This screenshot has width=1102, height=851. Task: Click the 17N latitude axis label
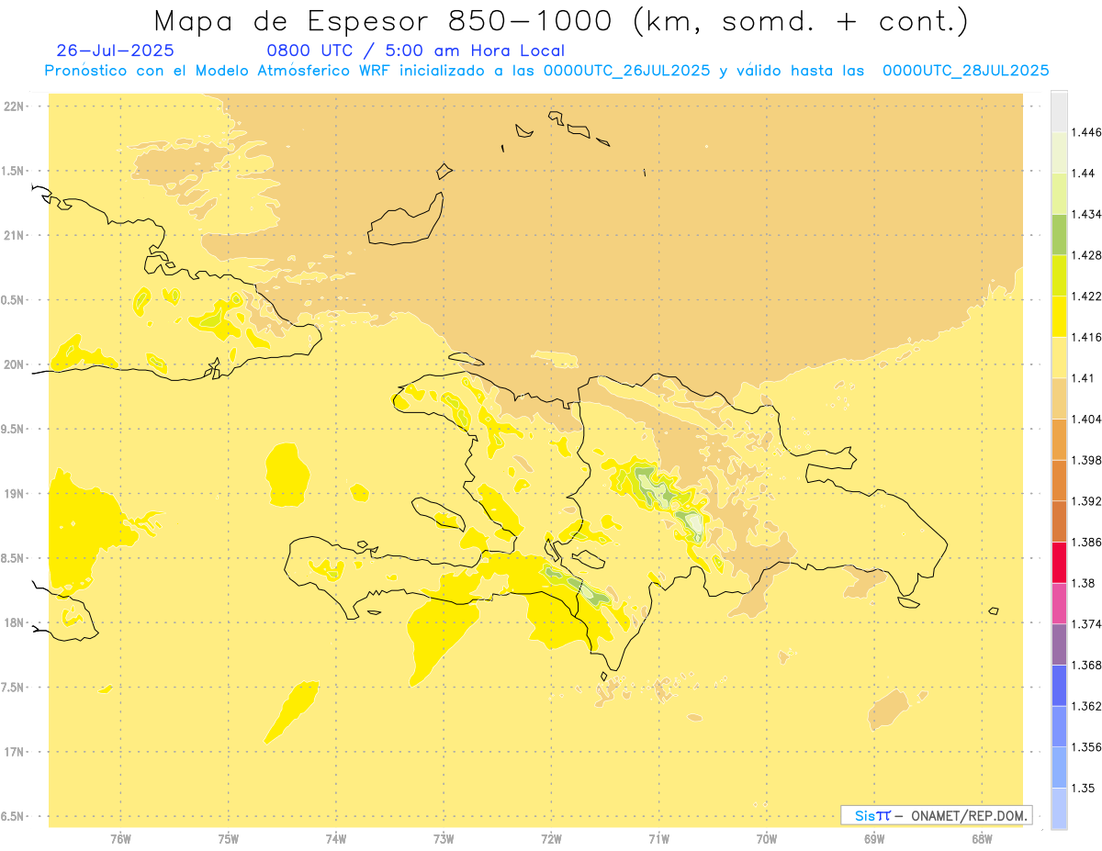point(15,753)
